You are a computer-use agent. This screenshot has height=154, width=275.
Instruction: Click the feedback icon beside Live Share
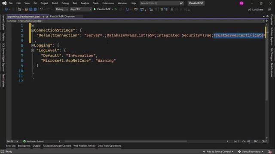coord(269,9)
